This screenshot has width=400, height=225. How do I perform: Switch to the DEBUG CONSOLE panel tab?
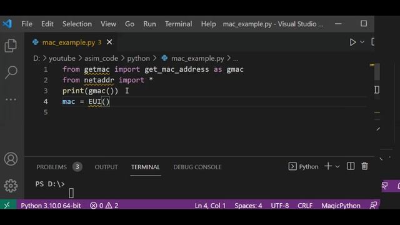[197, 167]
